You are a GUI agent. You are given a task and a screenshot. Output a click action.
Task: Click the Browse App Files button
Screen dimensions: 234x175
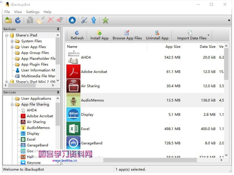[x=127, y=35]
